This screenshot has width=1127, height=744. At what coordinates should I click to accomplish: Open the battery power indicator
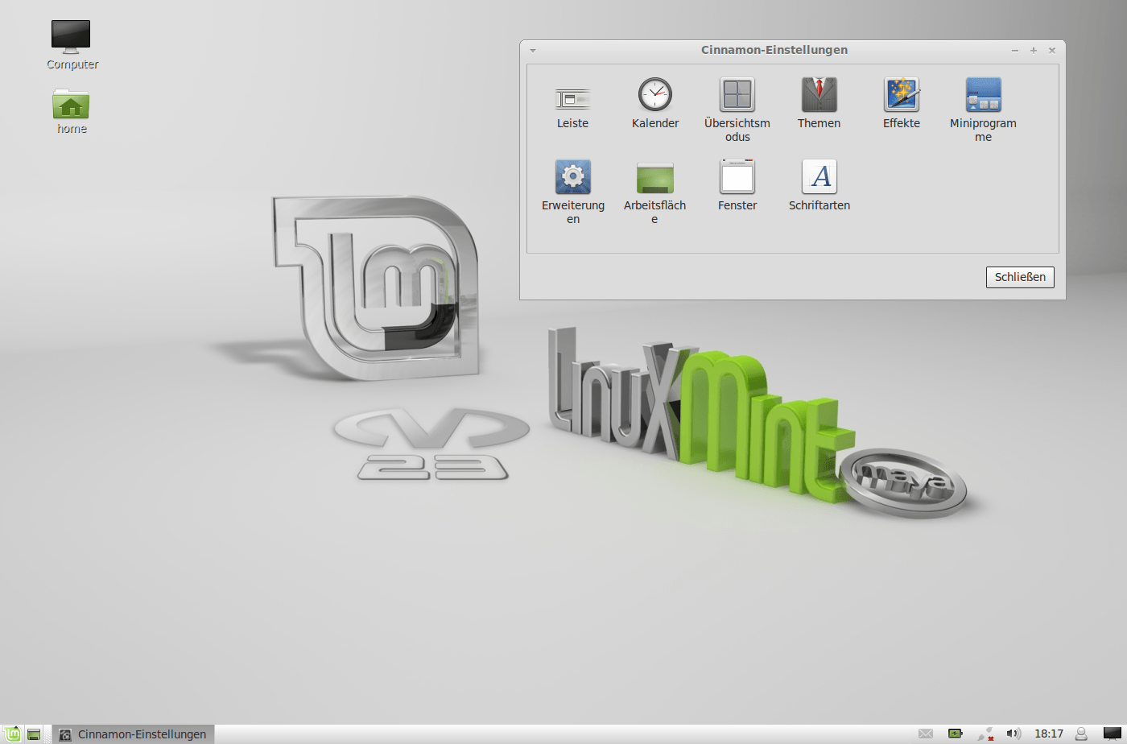(956, 734)
